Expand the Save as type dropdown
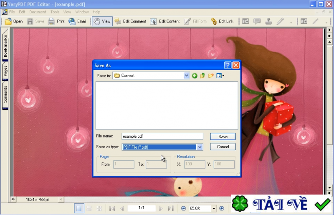 (200, 147)
